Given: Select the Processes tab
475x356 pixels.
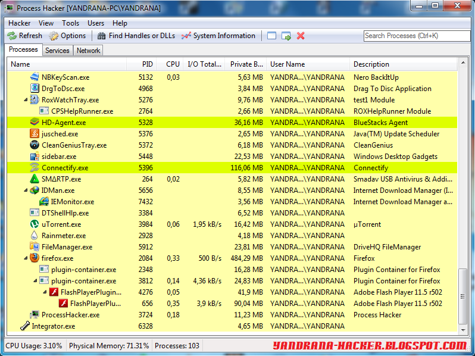Looking at the screenshot, I should [23, 49].
